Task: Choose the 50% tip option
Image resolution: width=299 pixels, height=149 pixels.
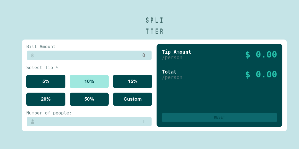Action: click(x=89, y=99)
